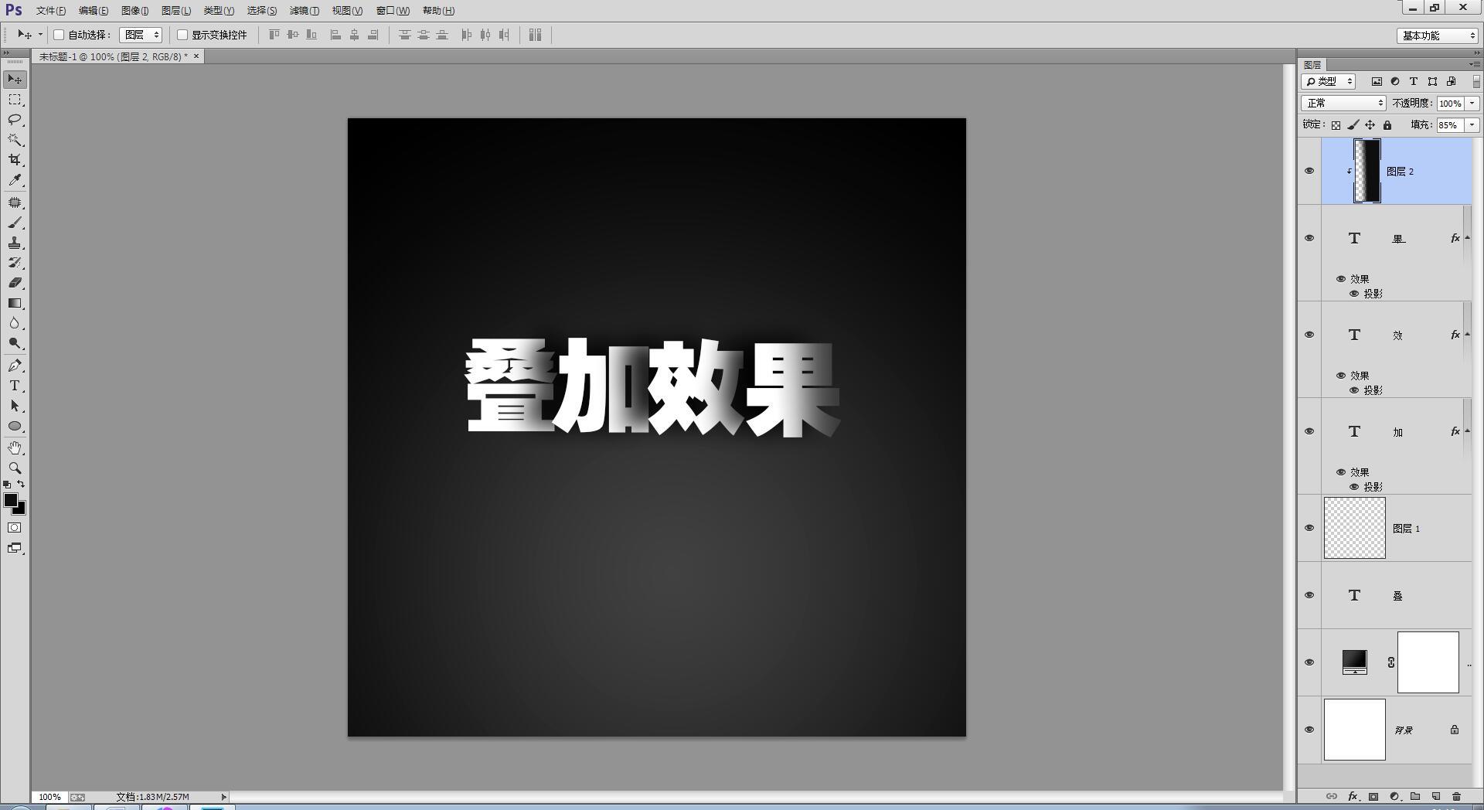
Task: Lock transparent pixels icon
Action: click(1336, 125)
